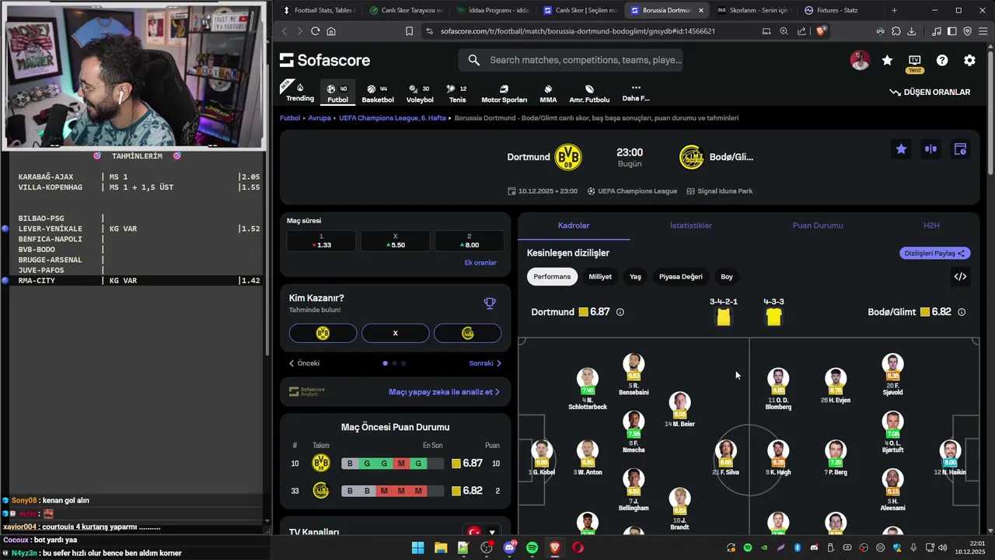The width and height of the screenshot is (995, 560).
Task: Click the Dizilişleri Paylaş button
Action: pos(935,253)
